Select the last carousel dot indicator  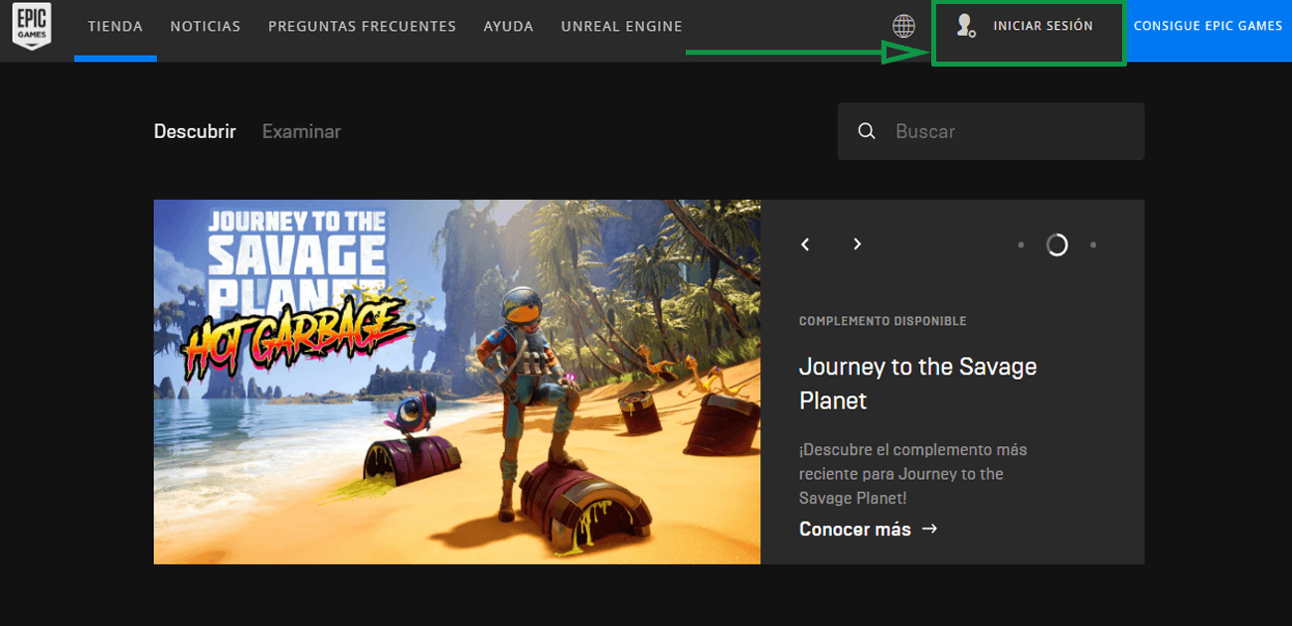point(1093,244)
